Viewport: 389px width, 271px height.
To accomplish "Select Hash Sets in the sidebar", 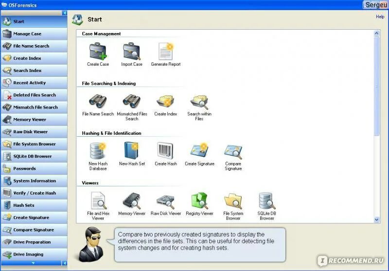I will [34, 205].
